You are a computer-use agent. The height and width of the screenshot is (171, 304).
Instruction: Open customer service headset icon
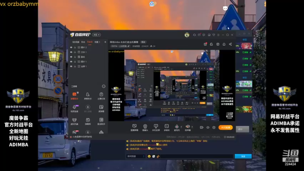point(194,35)
